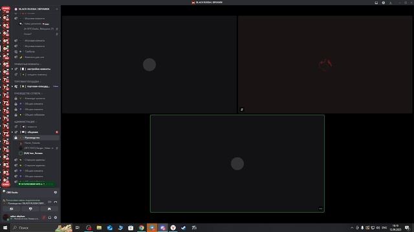Viewport: 414px width, 232px height.
Task: Join the Трибуна stage channel
Action: [x=36, y=52]
